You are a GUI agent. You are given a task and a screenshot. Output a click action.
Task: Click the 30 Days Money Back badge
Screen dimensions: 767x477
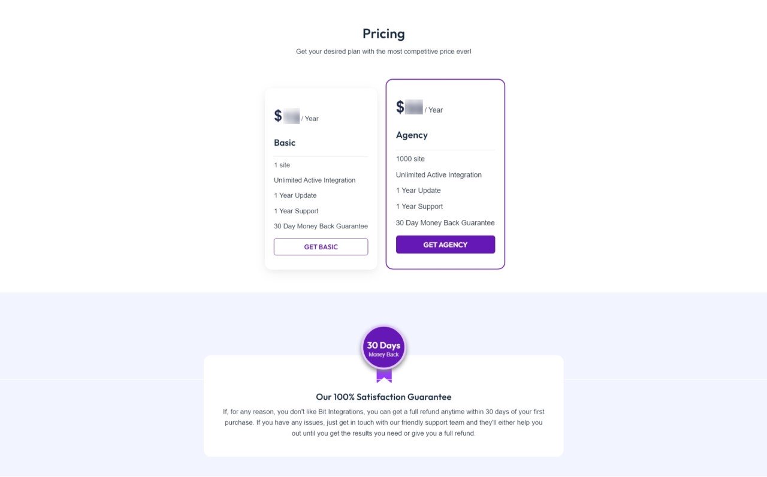tap(383, 346)
